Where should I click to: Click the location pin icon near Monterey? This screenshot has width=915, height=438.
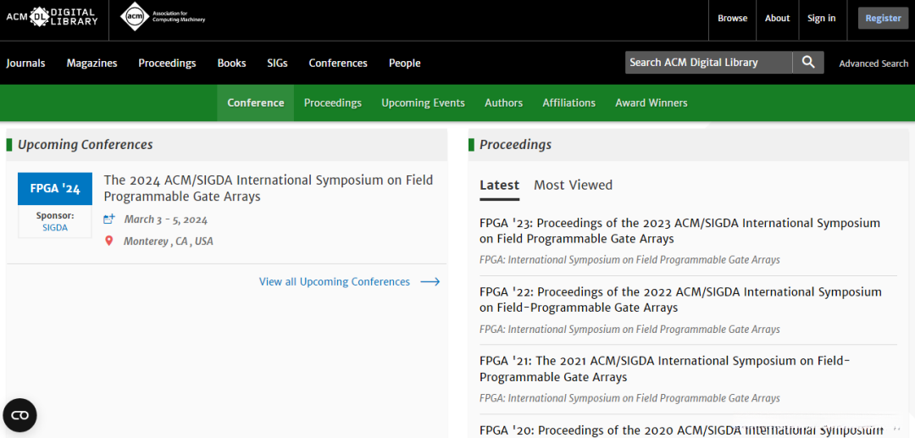108,241
